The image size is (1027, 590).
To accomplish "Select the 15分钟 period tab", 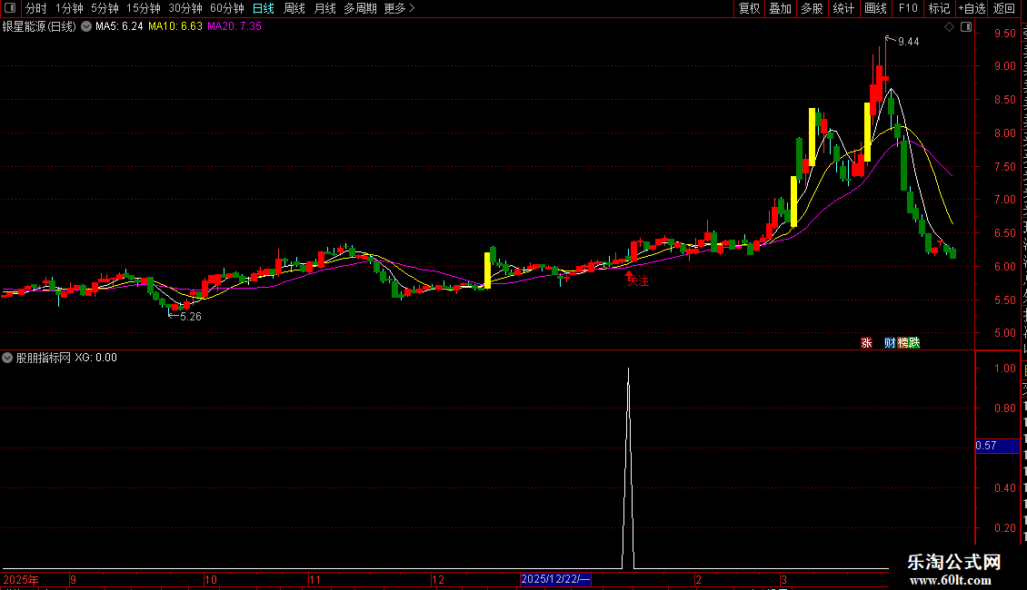I will pyautogui.click(x=144, y=8).
